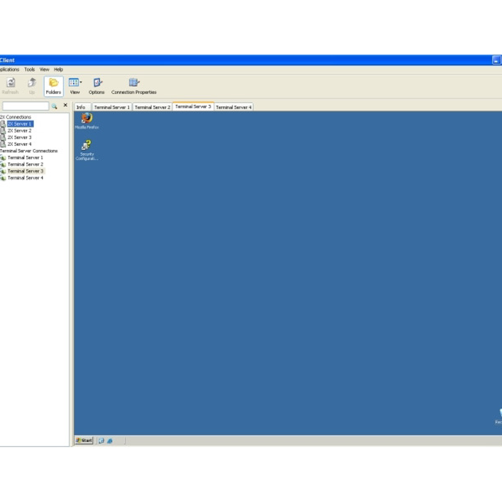Click the remote desktop Start button
The image size is (502, 502).
[84, 440]
